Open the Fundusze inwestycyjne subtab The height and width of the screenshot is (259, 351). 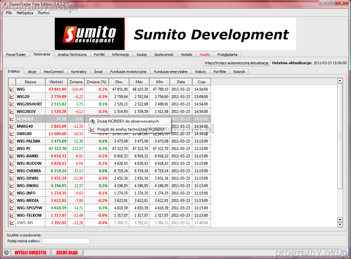(128, 72)
